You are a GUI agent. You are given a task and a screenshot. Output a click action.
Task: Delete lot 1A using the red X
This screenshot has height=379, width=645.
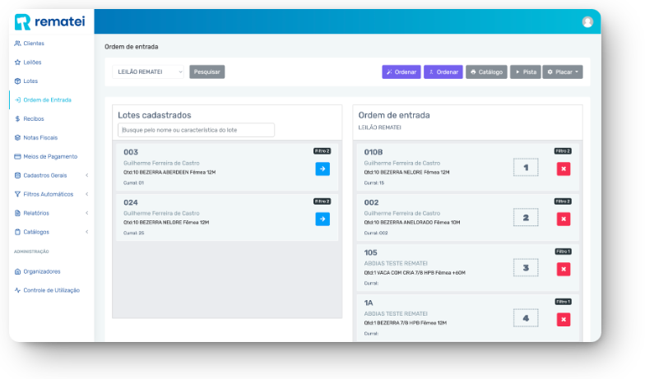564,319
